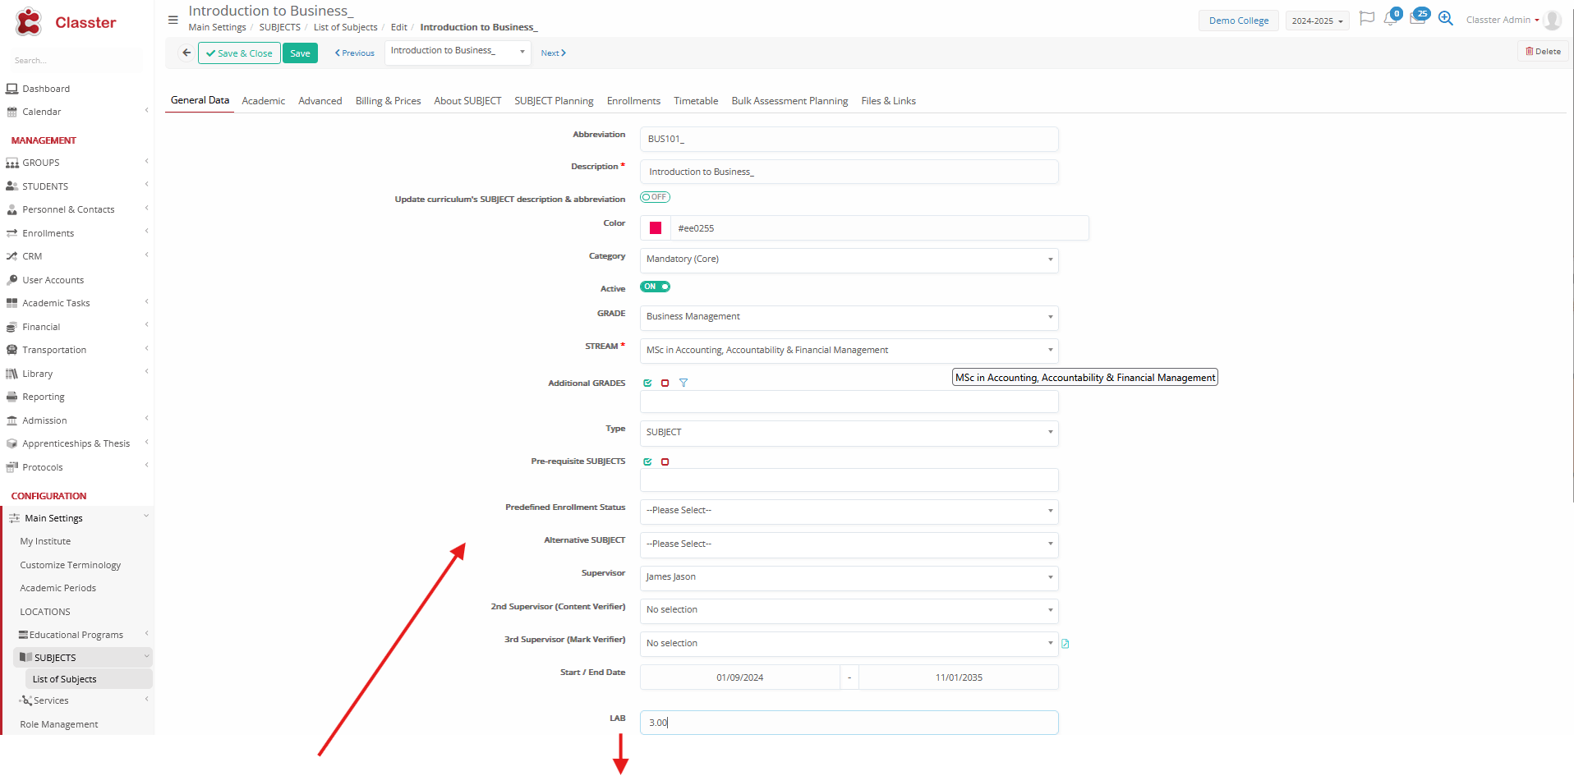Click the zoom magnifier icon in header

tap(1446, 19)
